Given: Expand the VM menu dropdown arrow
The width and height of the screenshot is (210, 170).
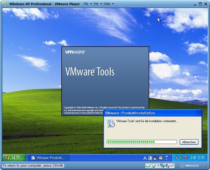Looking at the screenshot, I should point(101,4).
